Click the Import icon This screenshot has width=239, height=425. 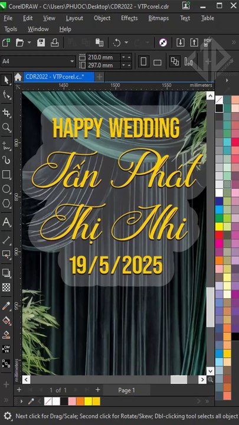coord(181,42)
